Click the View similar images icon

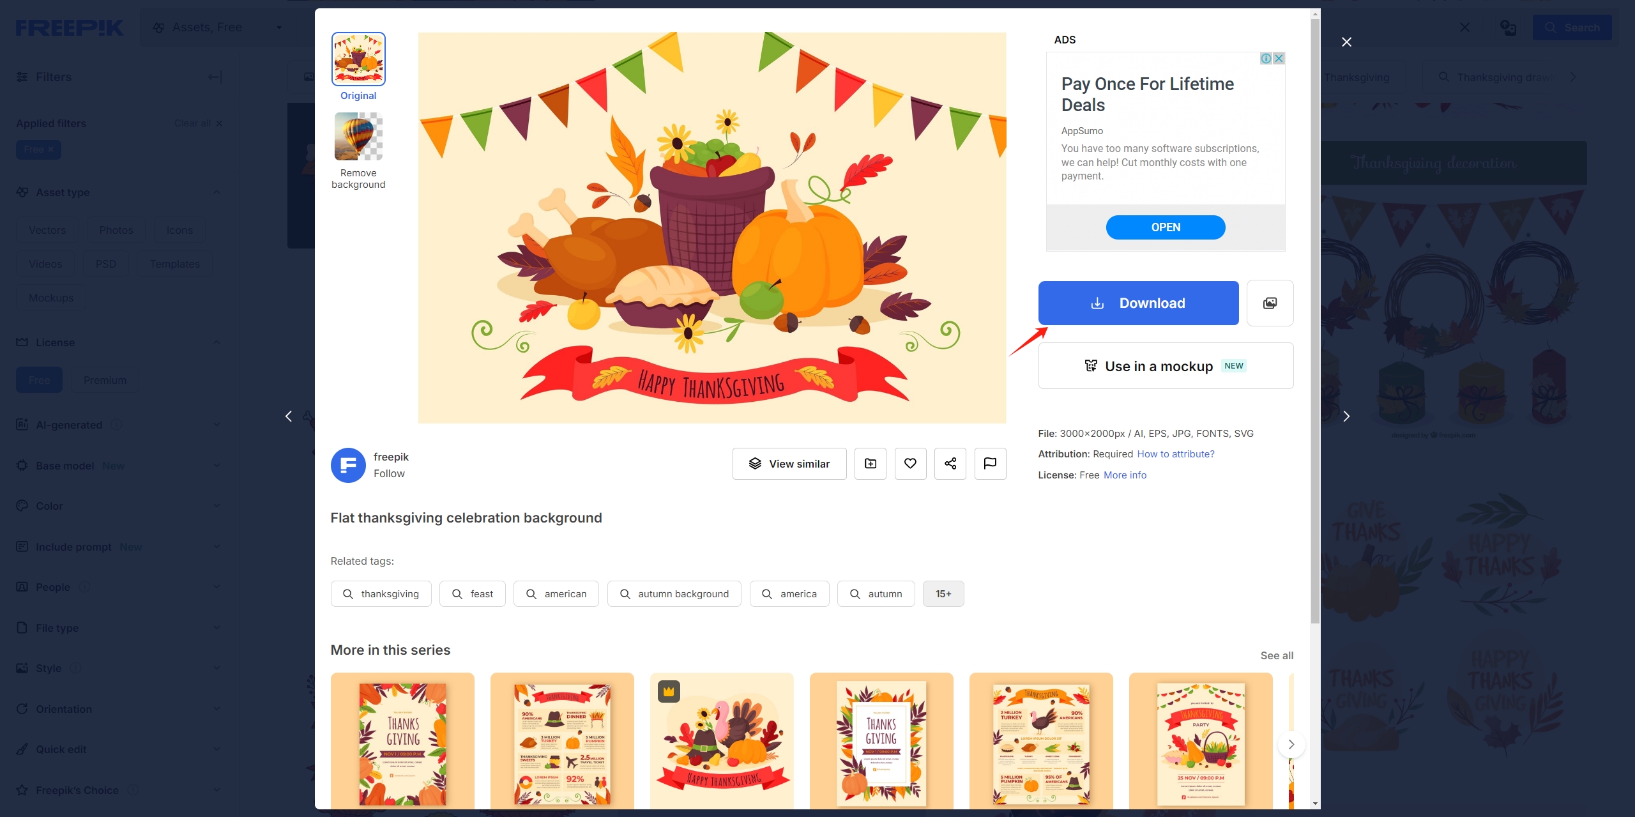(789, 463)
